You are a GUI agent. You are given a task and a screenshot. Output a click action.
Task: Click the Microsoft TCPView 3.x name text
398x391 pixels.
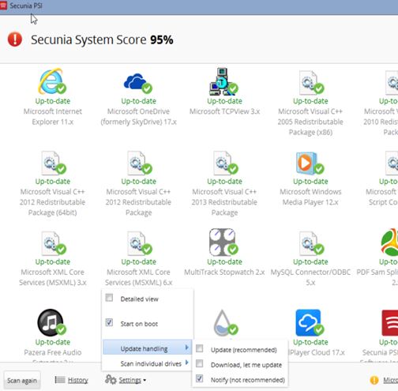(224, 111)
